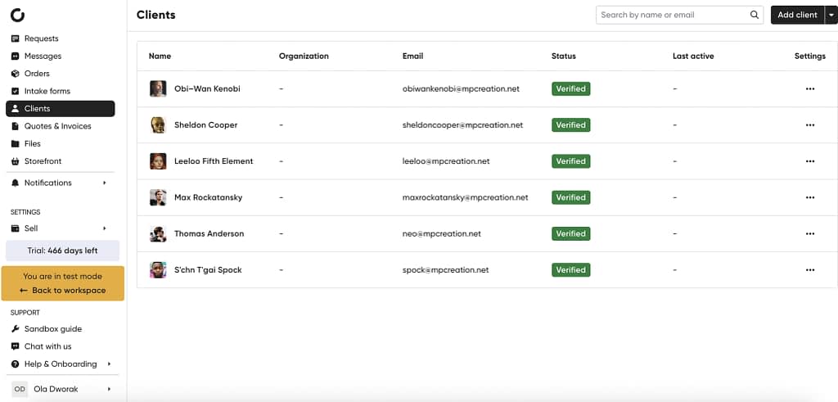Click the Storefront basket icon
This screenshot has width=838, height=402.
click(x=15, y=161)
